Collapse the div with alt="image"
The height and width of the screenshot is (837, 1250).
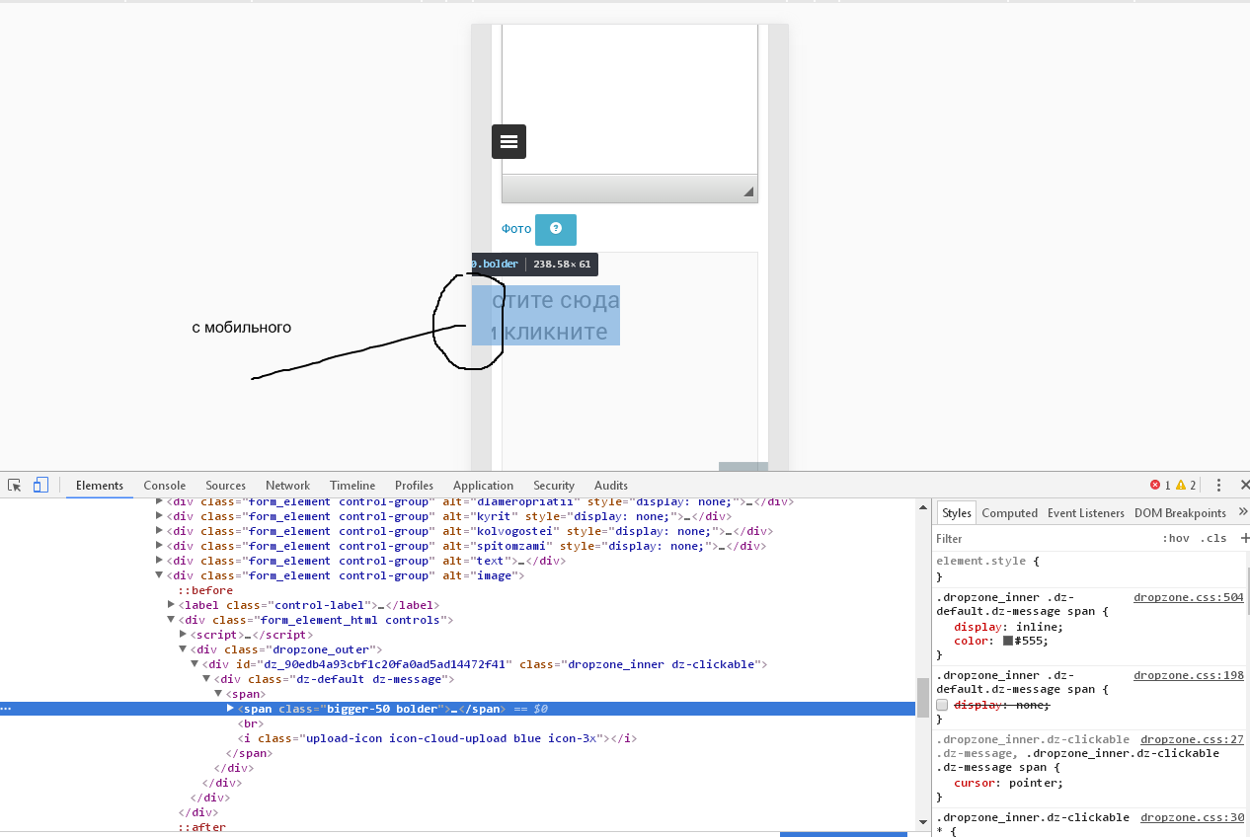160,575
